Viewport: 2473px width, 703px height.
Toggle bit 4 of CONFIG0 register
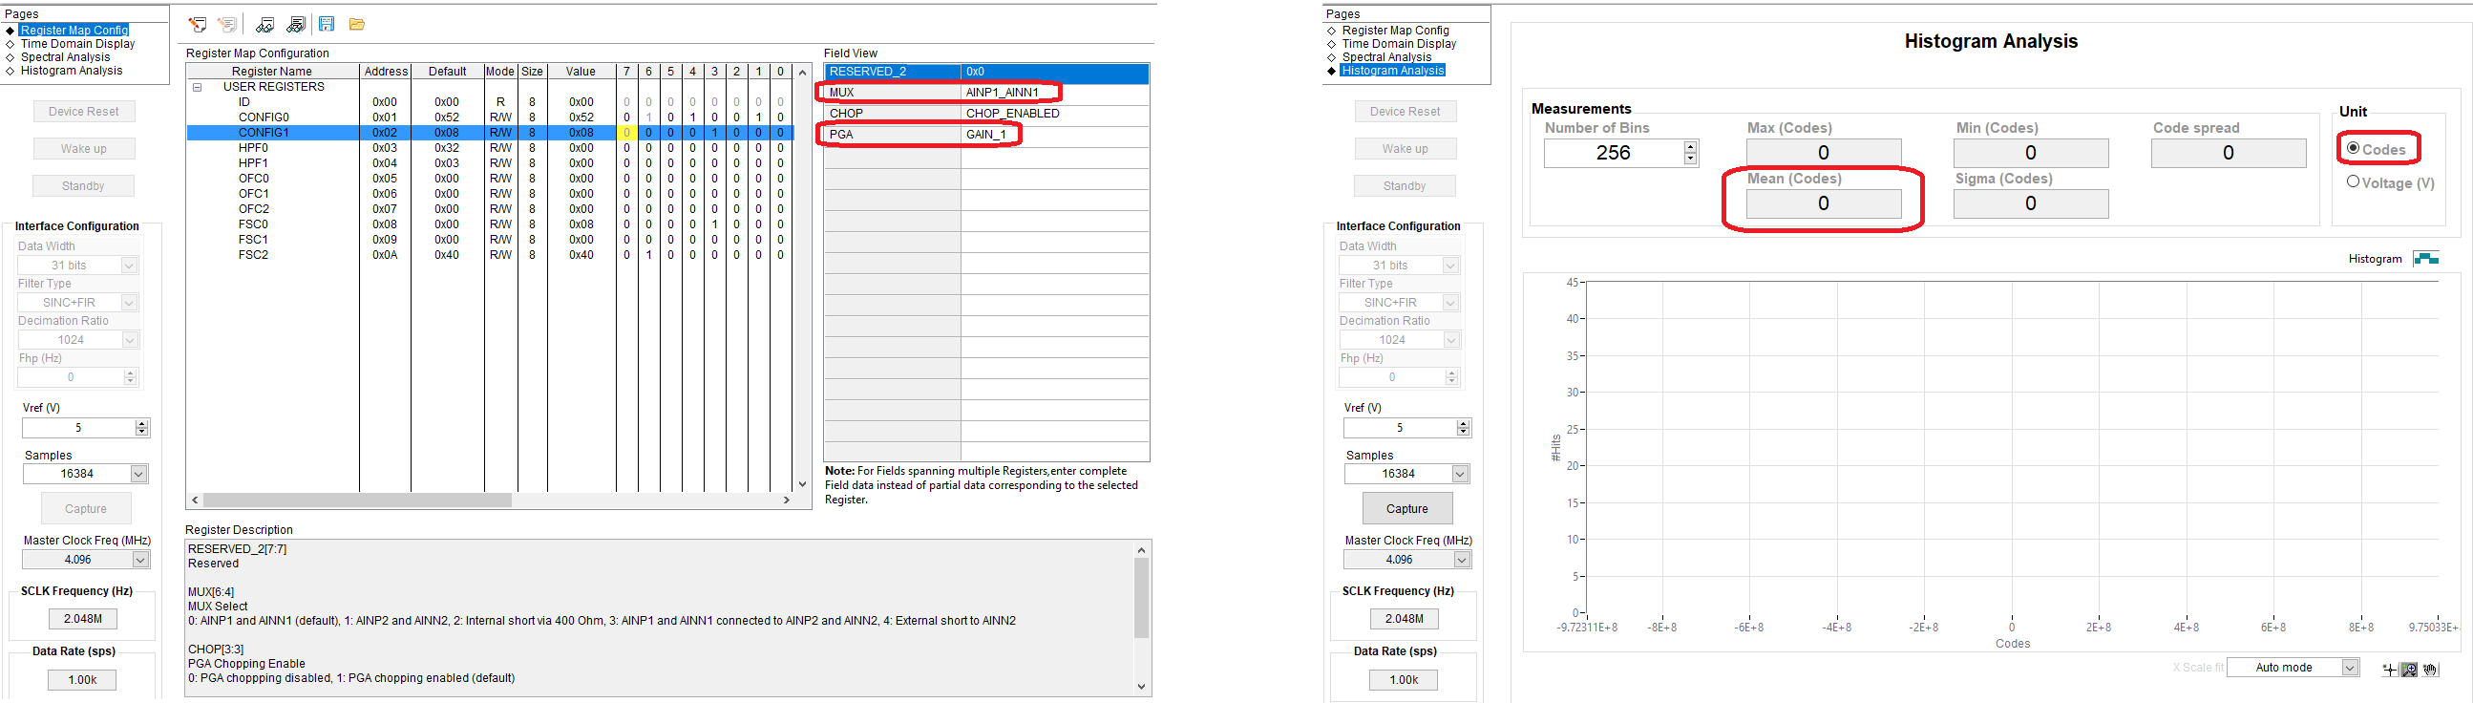[692, 117]
